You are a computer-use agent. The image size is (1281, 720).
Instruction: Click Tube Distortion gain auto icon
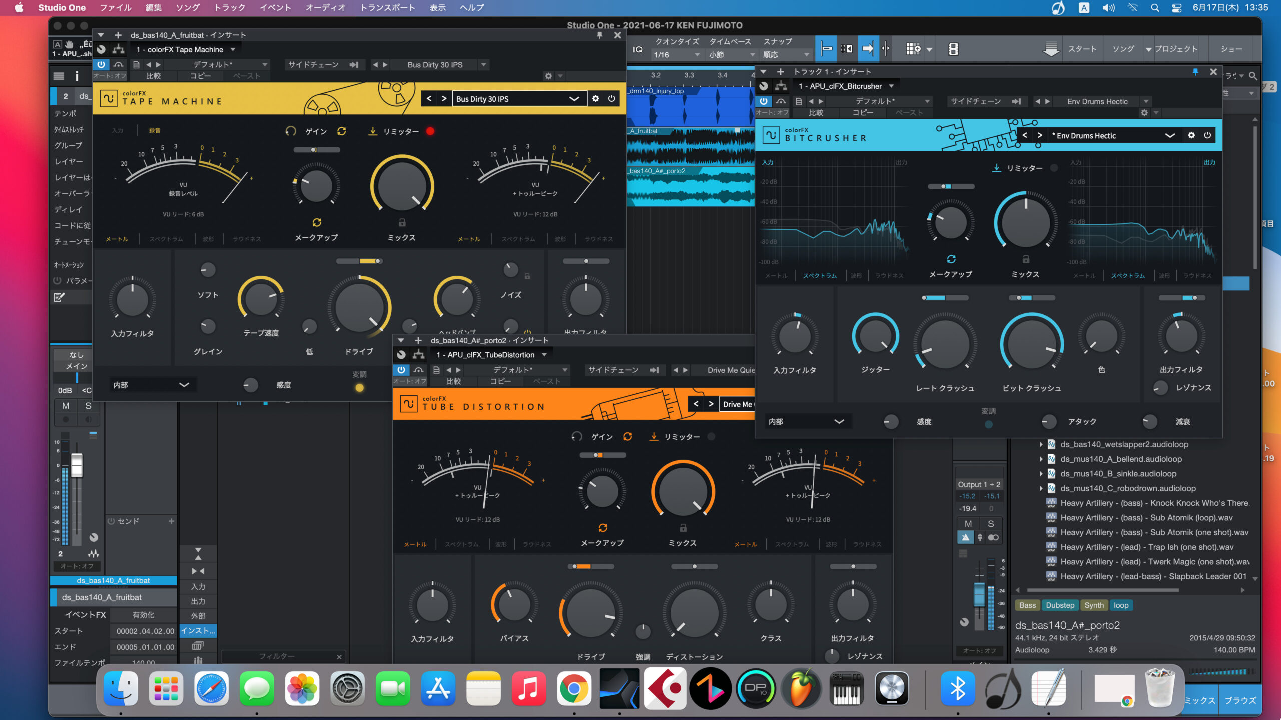click(627, 437)
